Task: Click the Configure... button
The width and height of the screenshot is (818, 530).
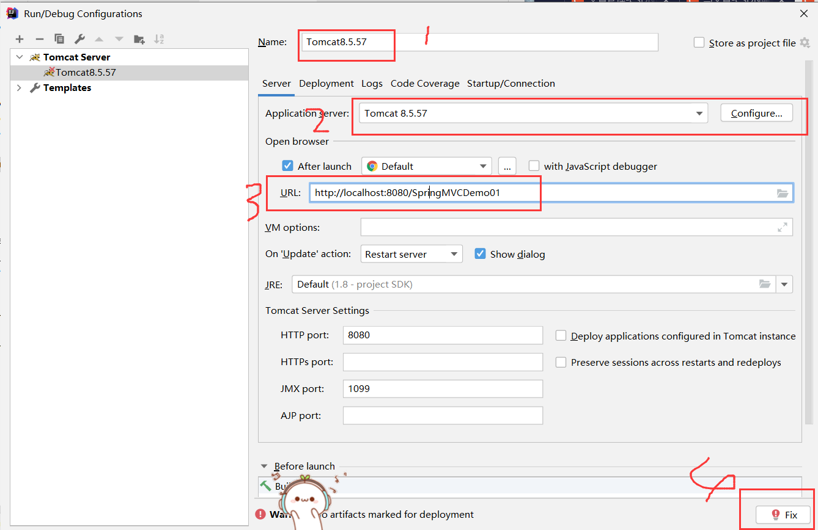Action: (757, 113)
